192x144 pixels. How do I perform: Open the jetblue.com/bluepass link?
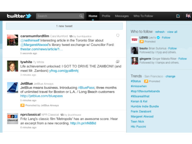[x=41, y=96]
